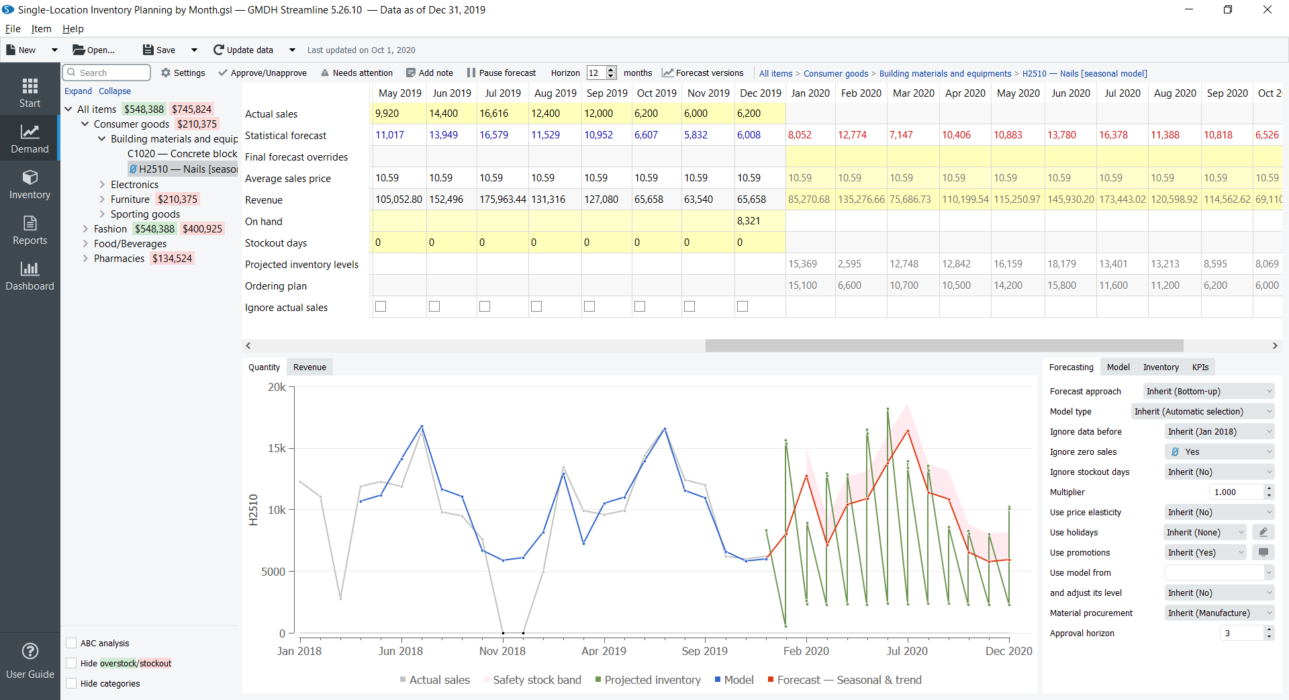Click Approve/Unapprove button
The image size is (1289, 700).
pos(262,73)
